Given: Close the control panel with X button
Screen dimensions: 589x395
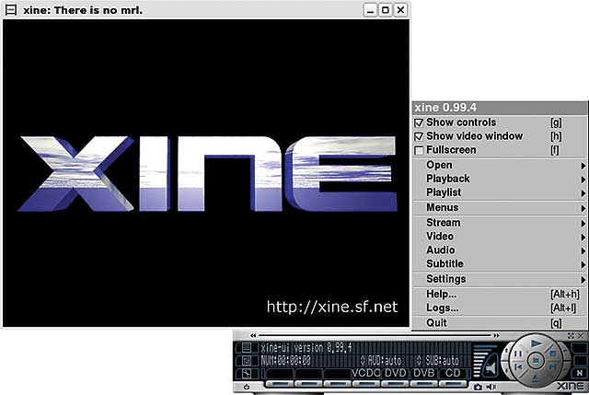Looking at the screenshot, I should [x=581, y=336].
